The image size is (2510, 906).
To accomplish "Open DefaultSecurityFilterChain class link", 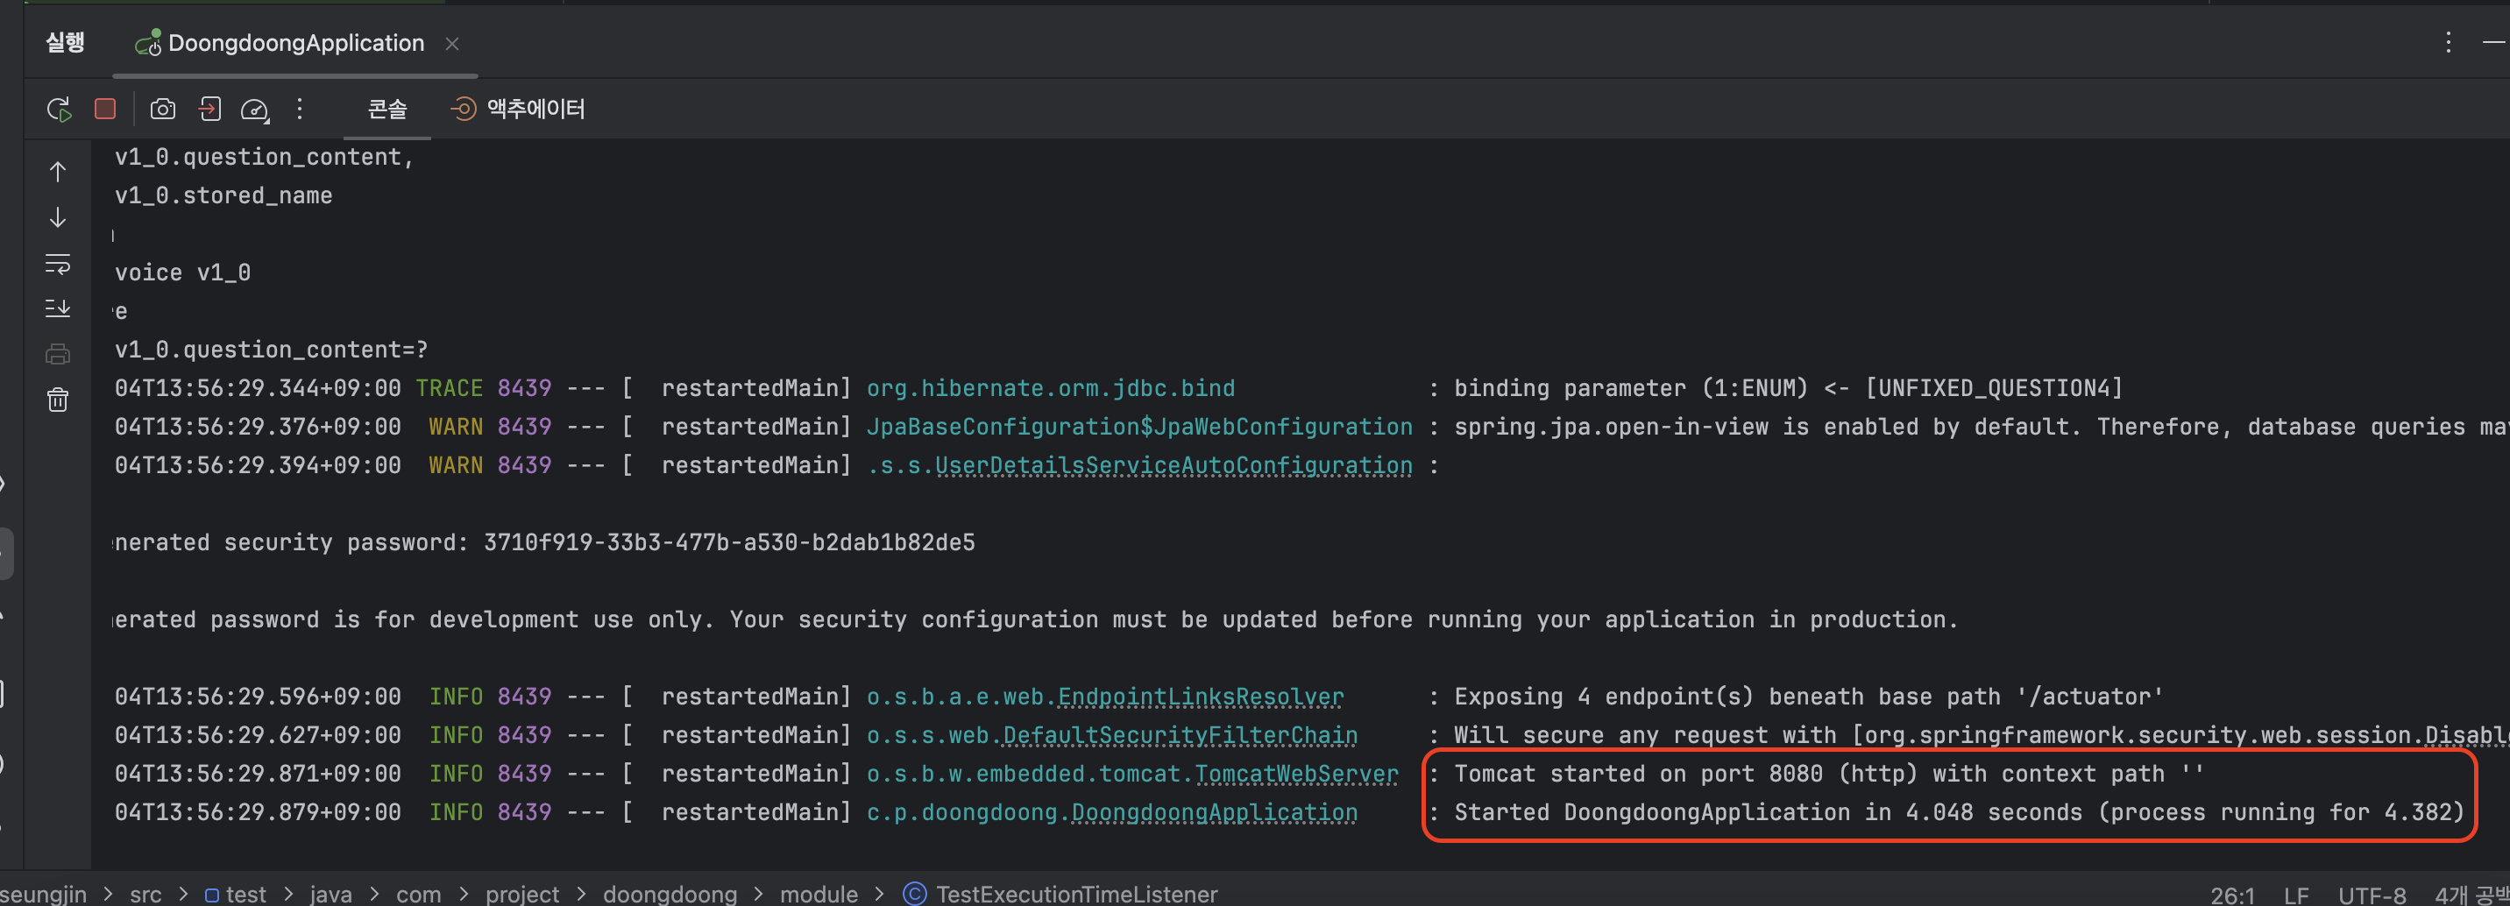I will pos(1180,735).
